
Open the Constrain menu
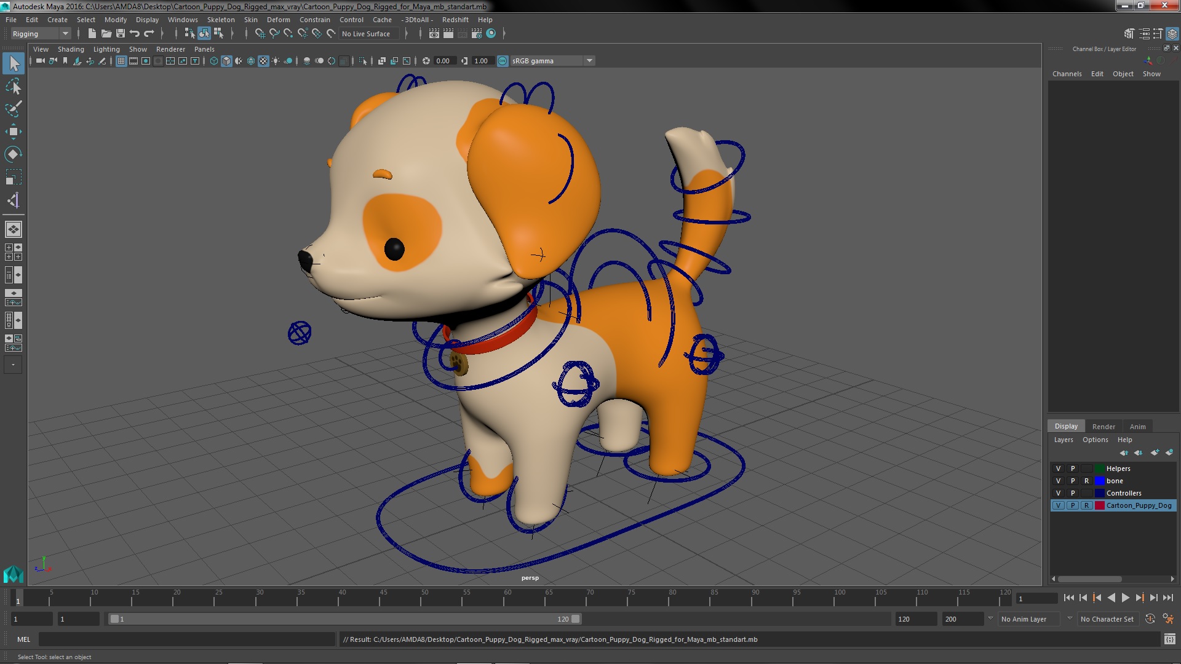pos(315,20)
